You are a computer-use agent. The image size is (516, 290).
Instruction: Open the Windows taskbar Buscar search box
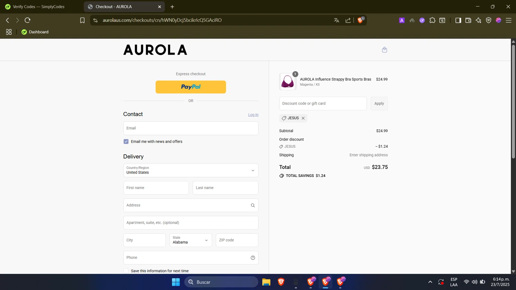point(221,282)
